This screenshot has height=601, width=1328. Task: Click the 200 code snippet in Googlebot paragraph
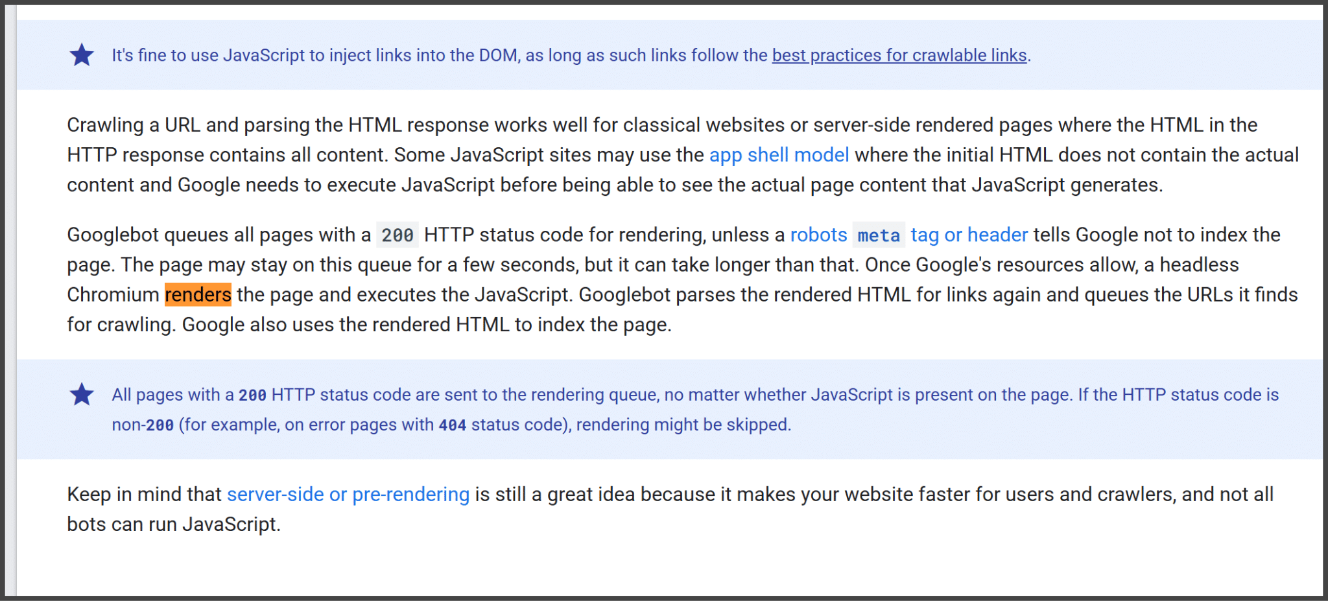[x=397, y=235]
